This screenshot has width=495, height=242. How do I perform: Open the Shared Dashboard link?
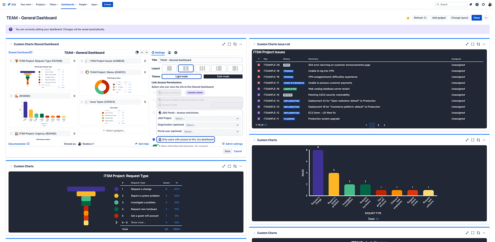click(x=20, y=52)
